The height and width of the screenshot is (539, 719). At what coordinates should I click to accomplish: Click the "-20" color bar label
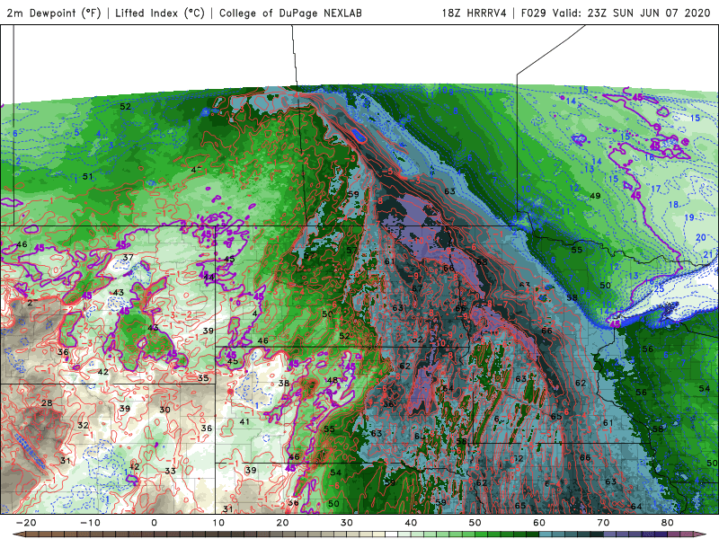point(26,523)
